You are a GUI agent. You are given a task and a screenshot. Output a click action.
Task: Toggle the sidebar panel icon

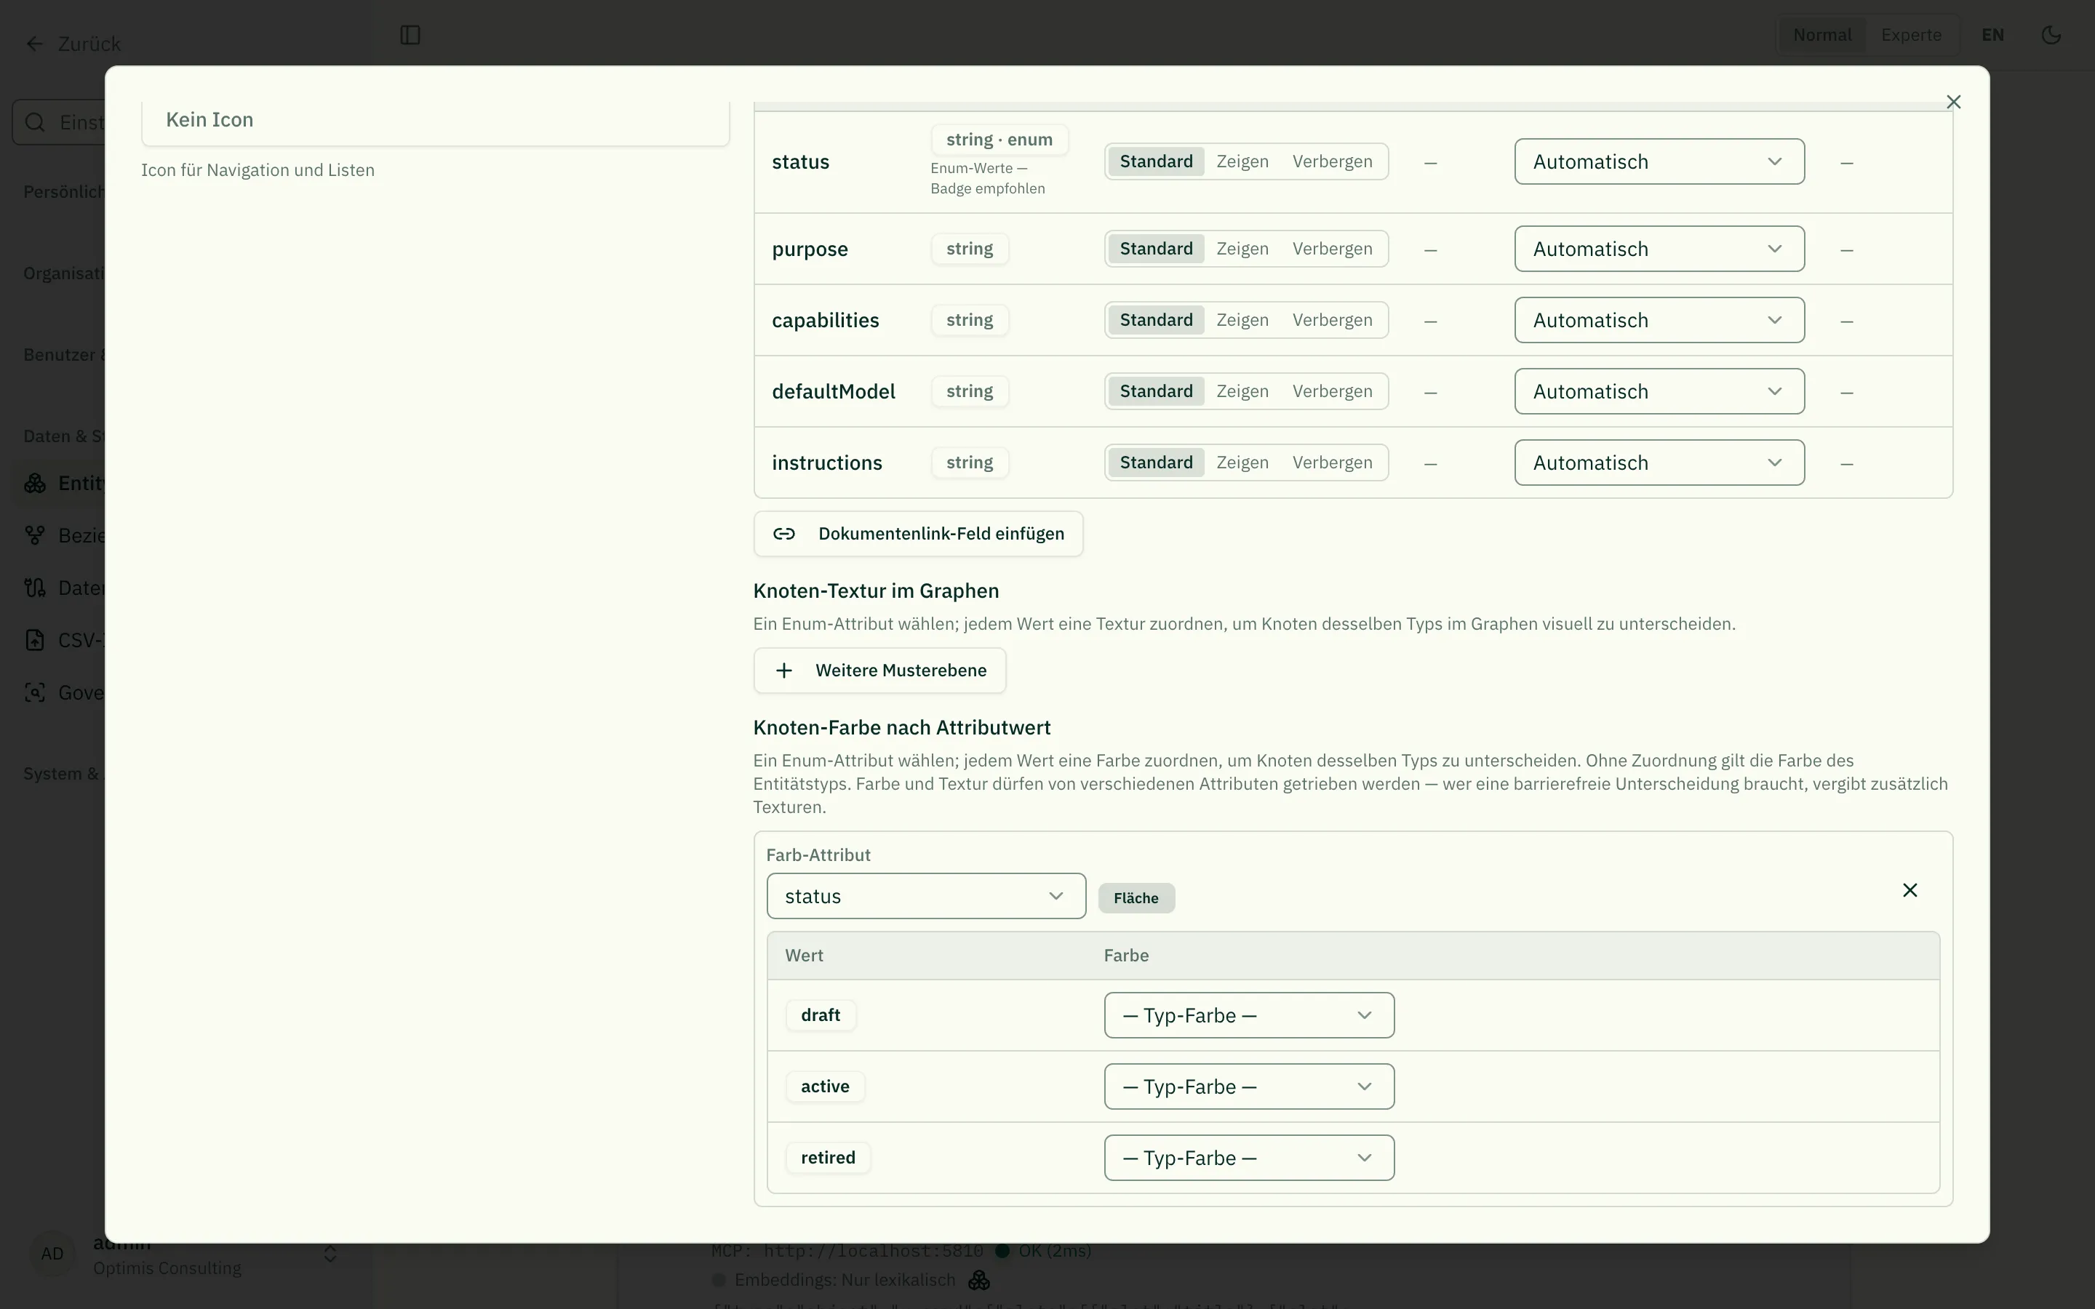click(410, 35)
